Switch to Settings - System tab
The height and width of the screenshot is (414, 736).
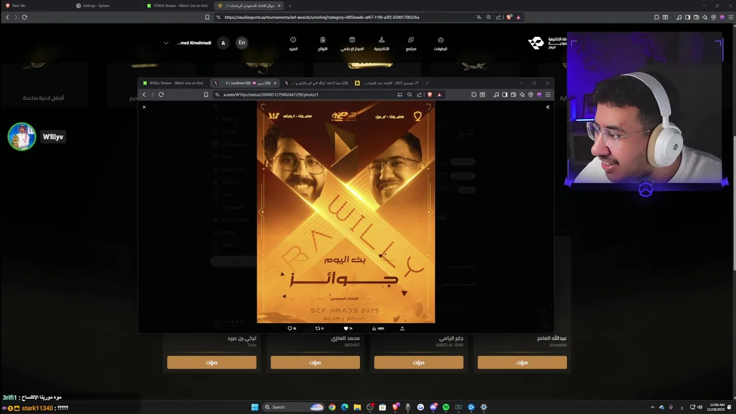tap(107, 6)
